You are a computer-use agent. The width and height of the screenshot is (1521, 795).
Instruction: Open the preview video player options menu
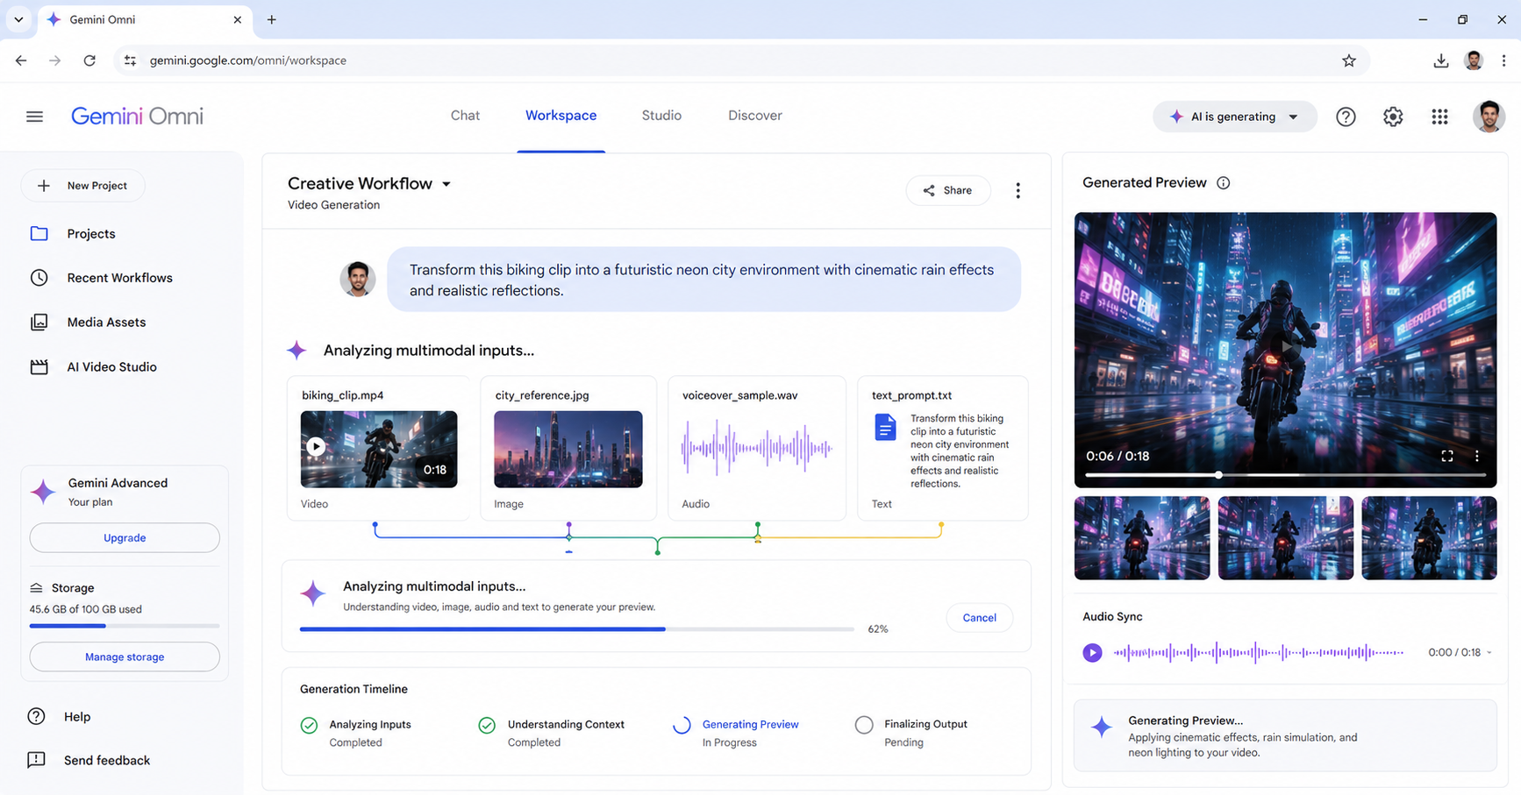1477,456
